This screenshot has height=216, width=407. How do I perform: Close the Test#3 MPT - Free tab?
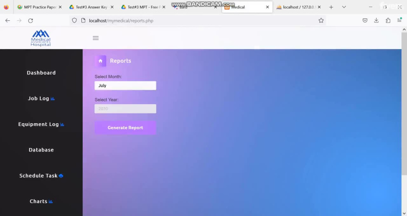point(164,7)
